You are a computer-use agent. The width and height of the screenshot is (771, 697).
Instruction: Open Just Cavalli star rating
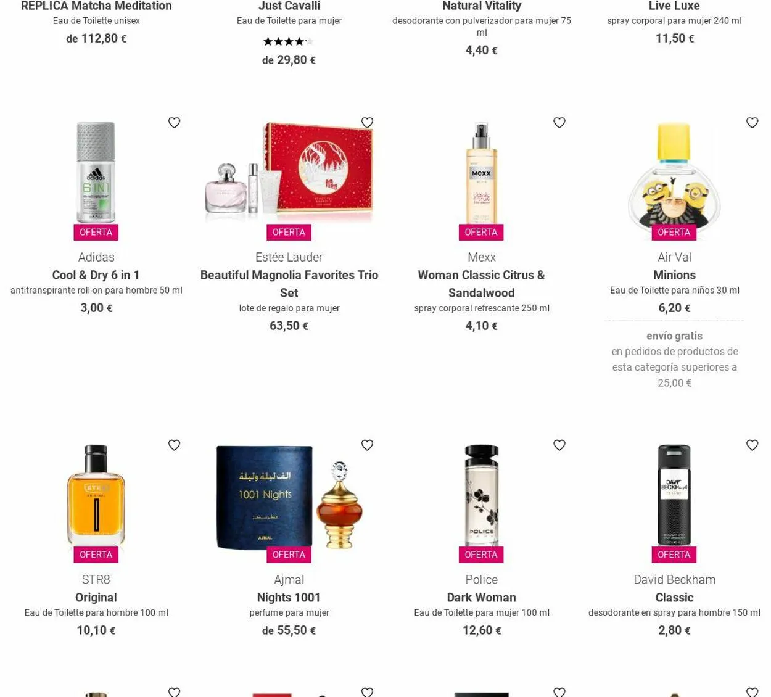[289, 42]
